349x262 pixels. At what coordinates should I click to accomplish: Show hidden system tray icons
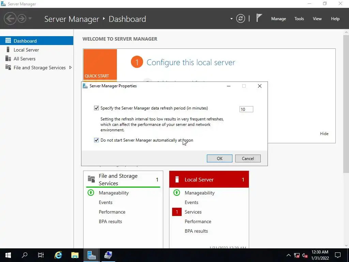coord(288,255)
